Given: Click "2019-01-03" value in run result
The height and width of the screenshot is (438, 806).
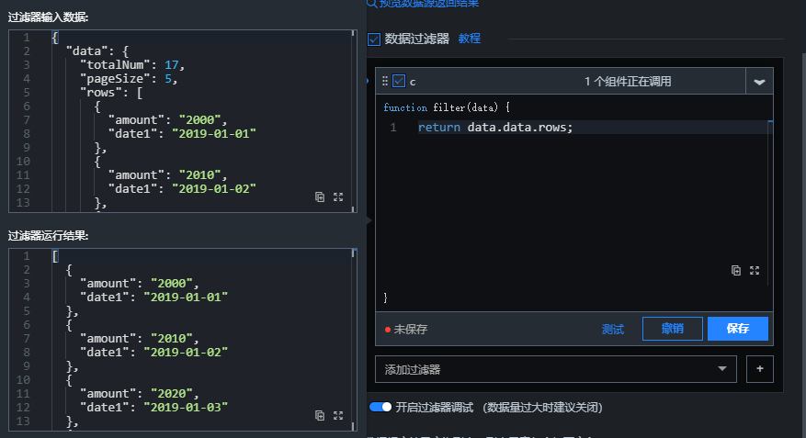Looking at the screenshot, I should [186, 407].
